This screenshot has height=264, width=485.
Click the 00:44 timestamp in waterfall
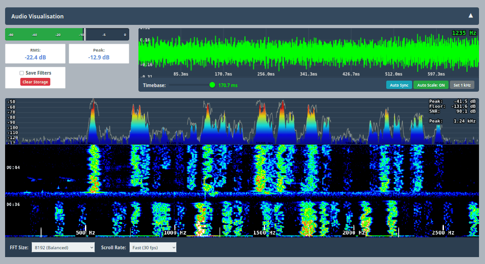pos(13,167)
